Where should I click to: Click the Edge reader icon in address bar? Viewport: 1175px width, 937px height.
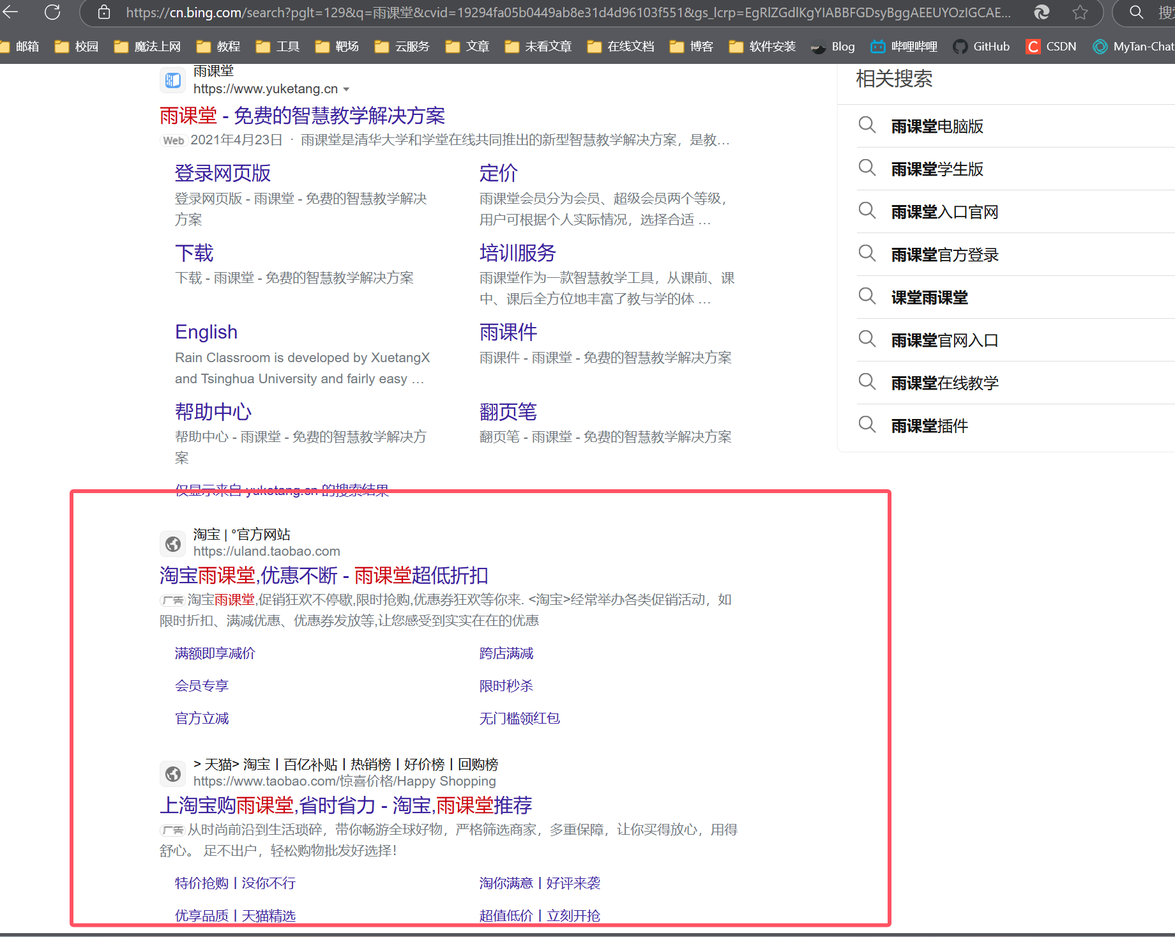[1042, 12]
